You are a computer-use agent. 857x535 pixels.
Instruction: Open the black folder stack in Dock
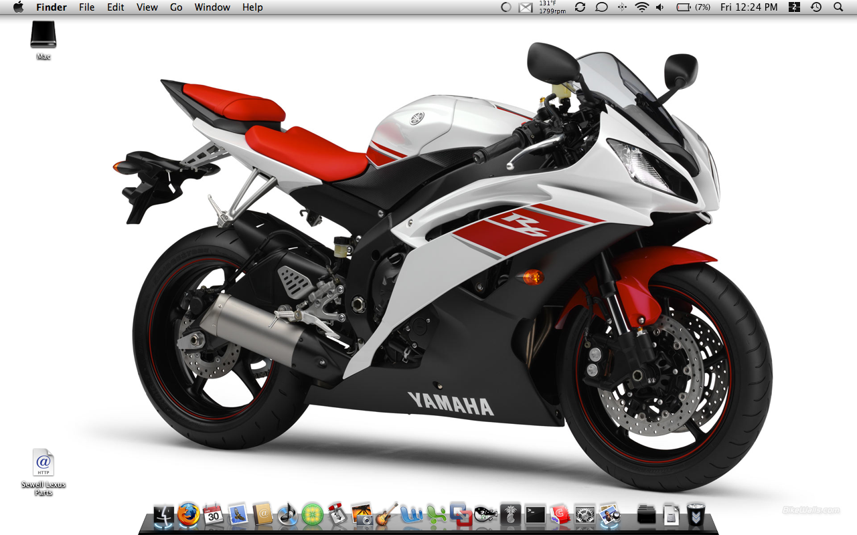coord(647,514)
